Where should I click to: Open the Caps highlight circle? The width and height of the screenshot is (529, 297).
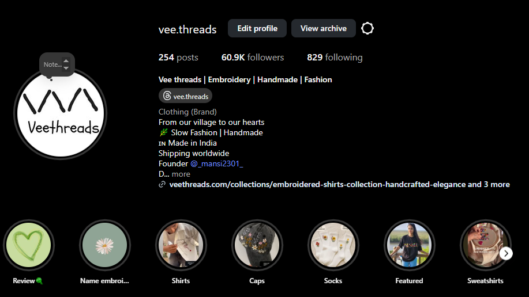pos(257,245)
